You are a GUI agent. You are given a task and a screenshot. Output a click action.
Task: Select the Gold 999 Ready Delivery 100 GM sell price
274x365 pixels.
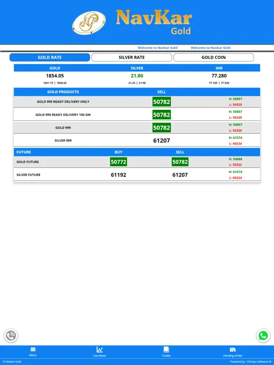click(161, 115)
